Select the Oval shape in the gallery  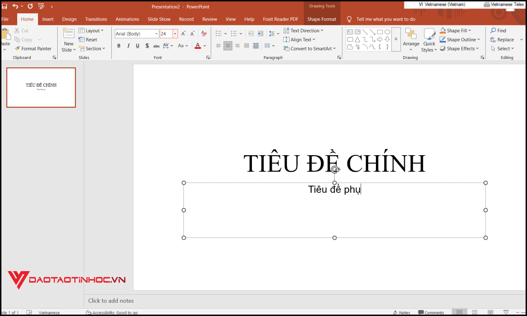click(x=388, y=31)
